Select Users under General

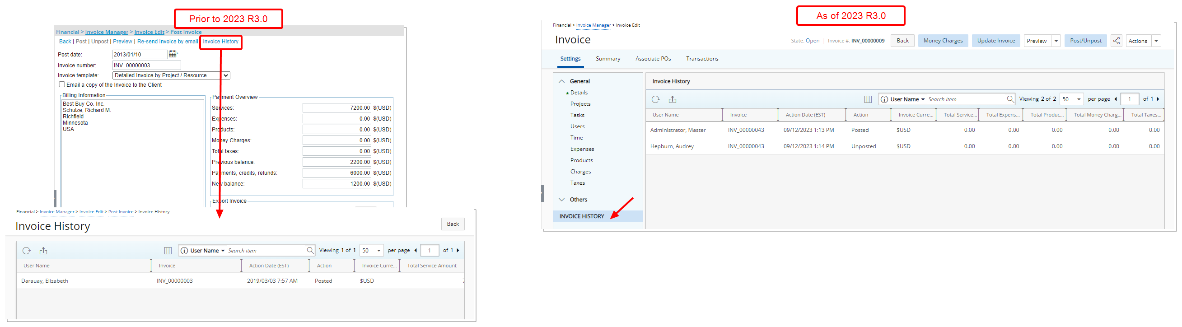pos(577,126)
